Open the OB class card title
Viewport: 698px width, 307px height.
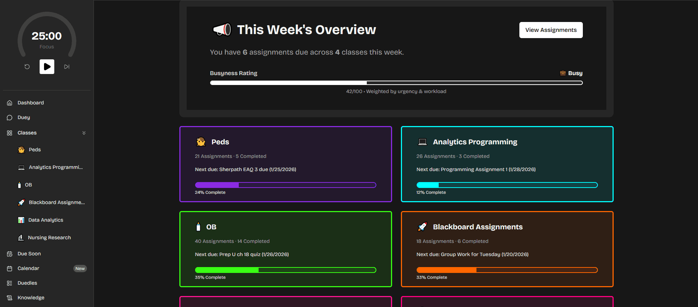point(211,227)
